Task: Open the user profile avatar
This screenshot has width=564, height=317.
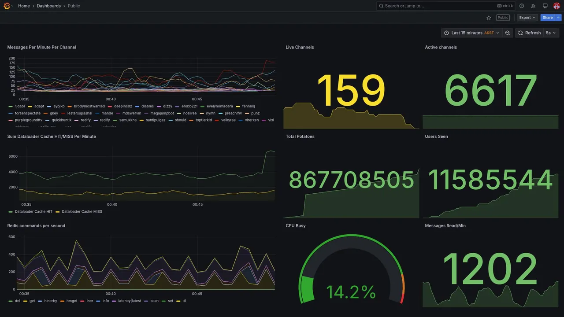Action: (x=557, y=6)
